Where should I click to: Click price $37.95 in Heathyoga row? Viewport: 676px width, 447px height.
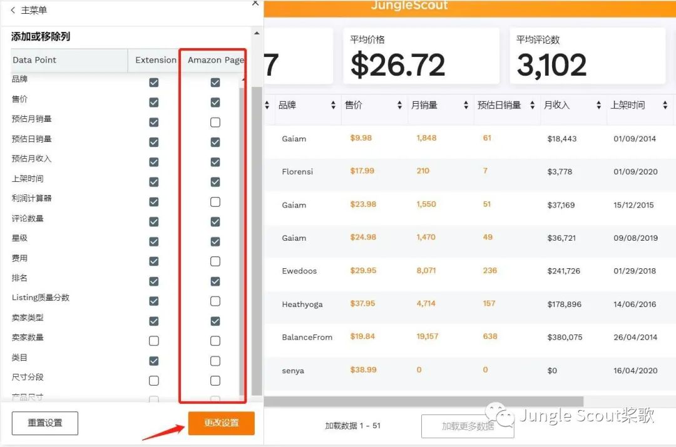pyautogui.click(x=362, y=304)
